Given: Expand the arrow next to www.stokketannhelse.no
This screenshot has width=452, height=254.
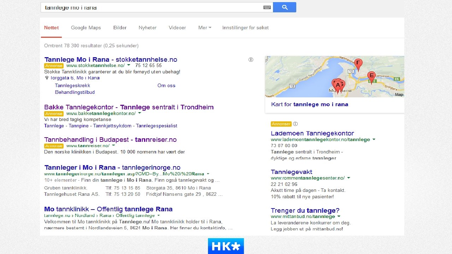Looking at the screenshot, I should (129, 65).
